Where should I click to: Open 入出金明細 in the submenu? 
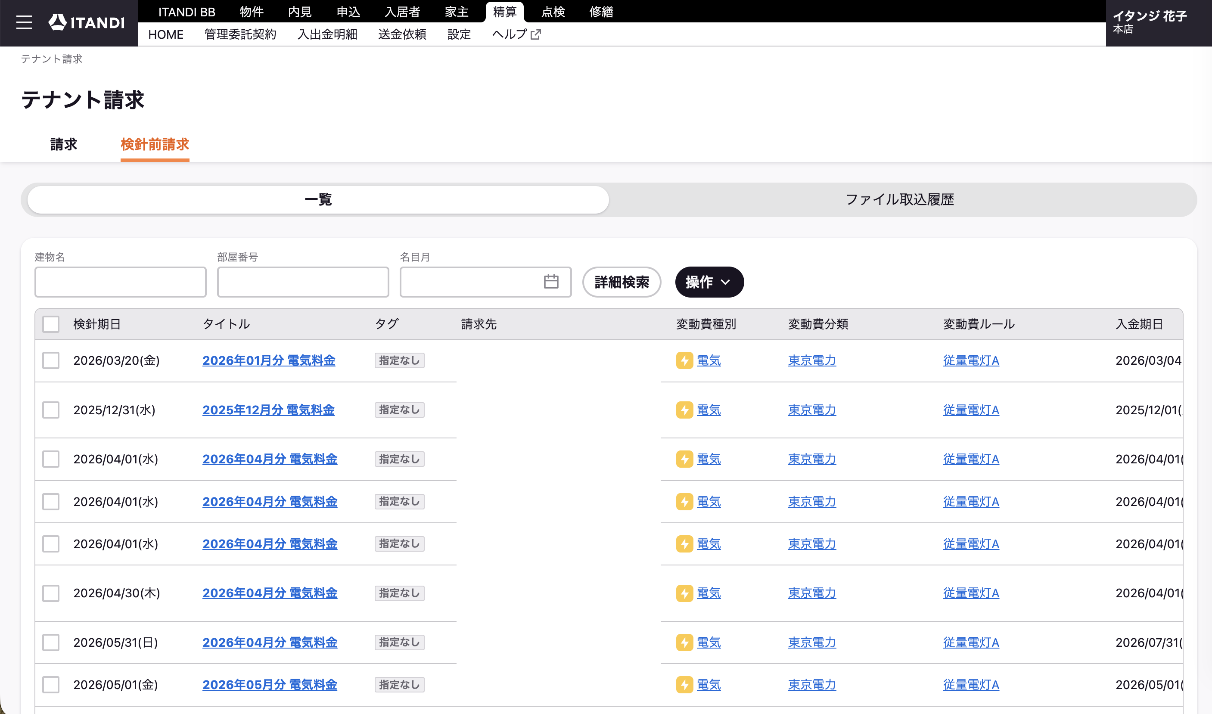tap(327, 34)
